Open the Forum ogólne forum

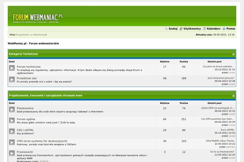26,119
